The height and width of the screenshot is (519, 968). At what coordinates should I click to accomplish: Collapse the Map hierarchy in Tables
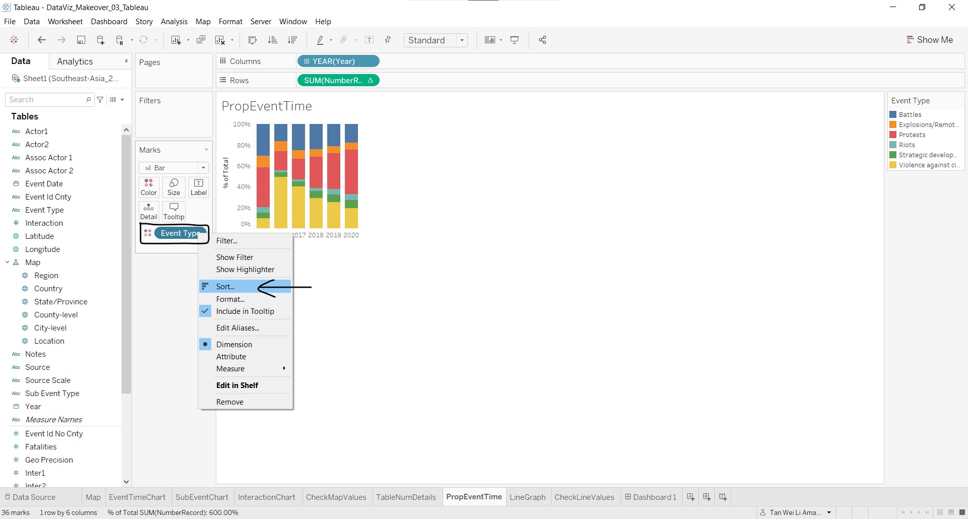8,263
